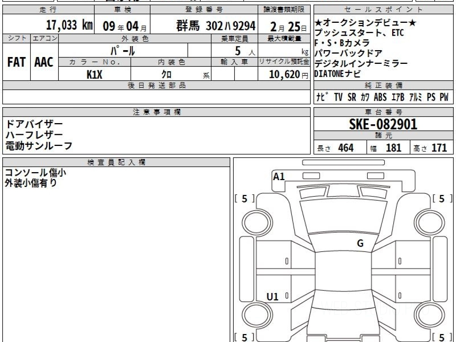Viewport: 456px width, 342px height.
Task: Select the FAT shift type cell
Action: click(x=16, y=62)
